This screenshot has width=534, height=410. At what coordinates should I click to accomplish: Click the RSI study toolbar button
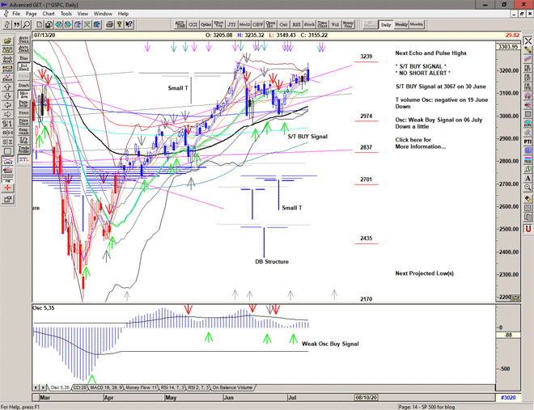[295, 25]
